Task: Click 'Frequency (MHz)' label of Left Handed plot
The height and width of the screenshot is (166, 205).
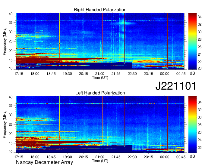Action: point(5,124)
